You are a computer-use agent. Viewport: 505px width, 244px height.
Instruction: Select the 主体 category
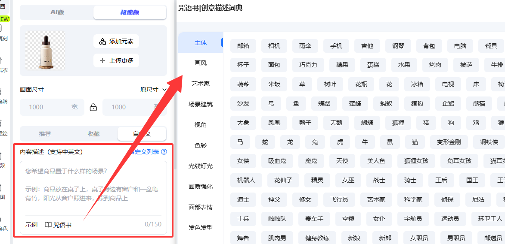pos(201,42)
